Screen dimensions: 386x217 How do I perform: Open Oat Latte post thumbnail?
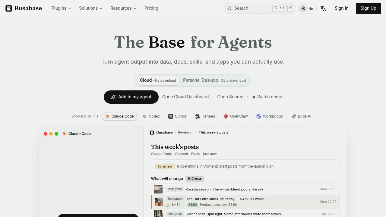(159, 202)
